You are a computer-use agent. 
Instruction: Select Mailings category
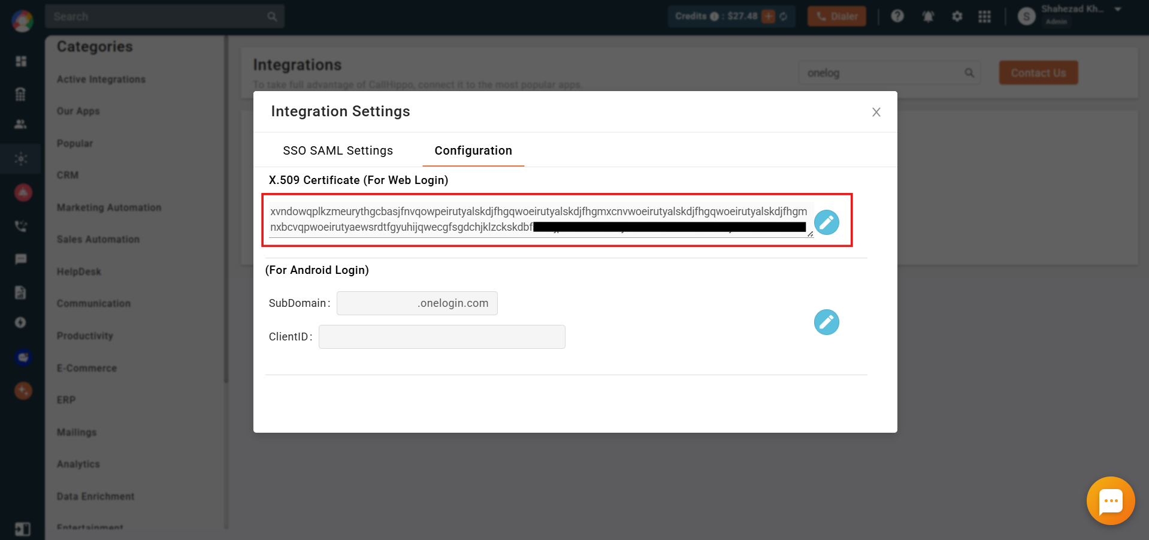point(77,432)
